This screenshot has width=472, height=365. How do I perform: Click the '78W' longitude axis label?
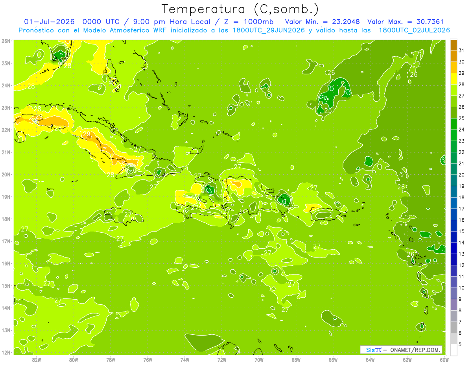[111, 359]
